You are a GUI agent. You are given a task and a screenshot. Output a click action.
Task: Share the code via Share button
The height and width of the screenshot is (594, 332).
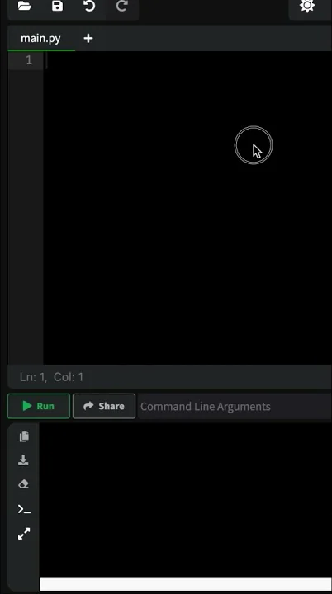(104, 406)
